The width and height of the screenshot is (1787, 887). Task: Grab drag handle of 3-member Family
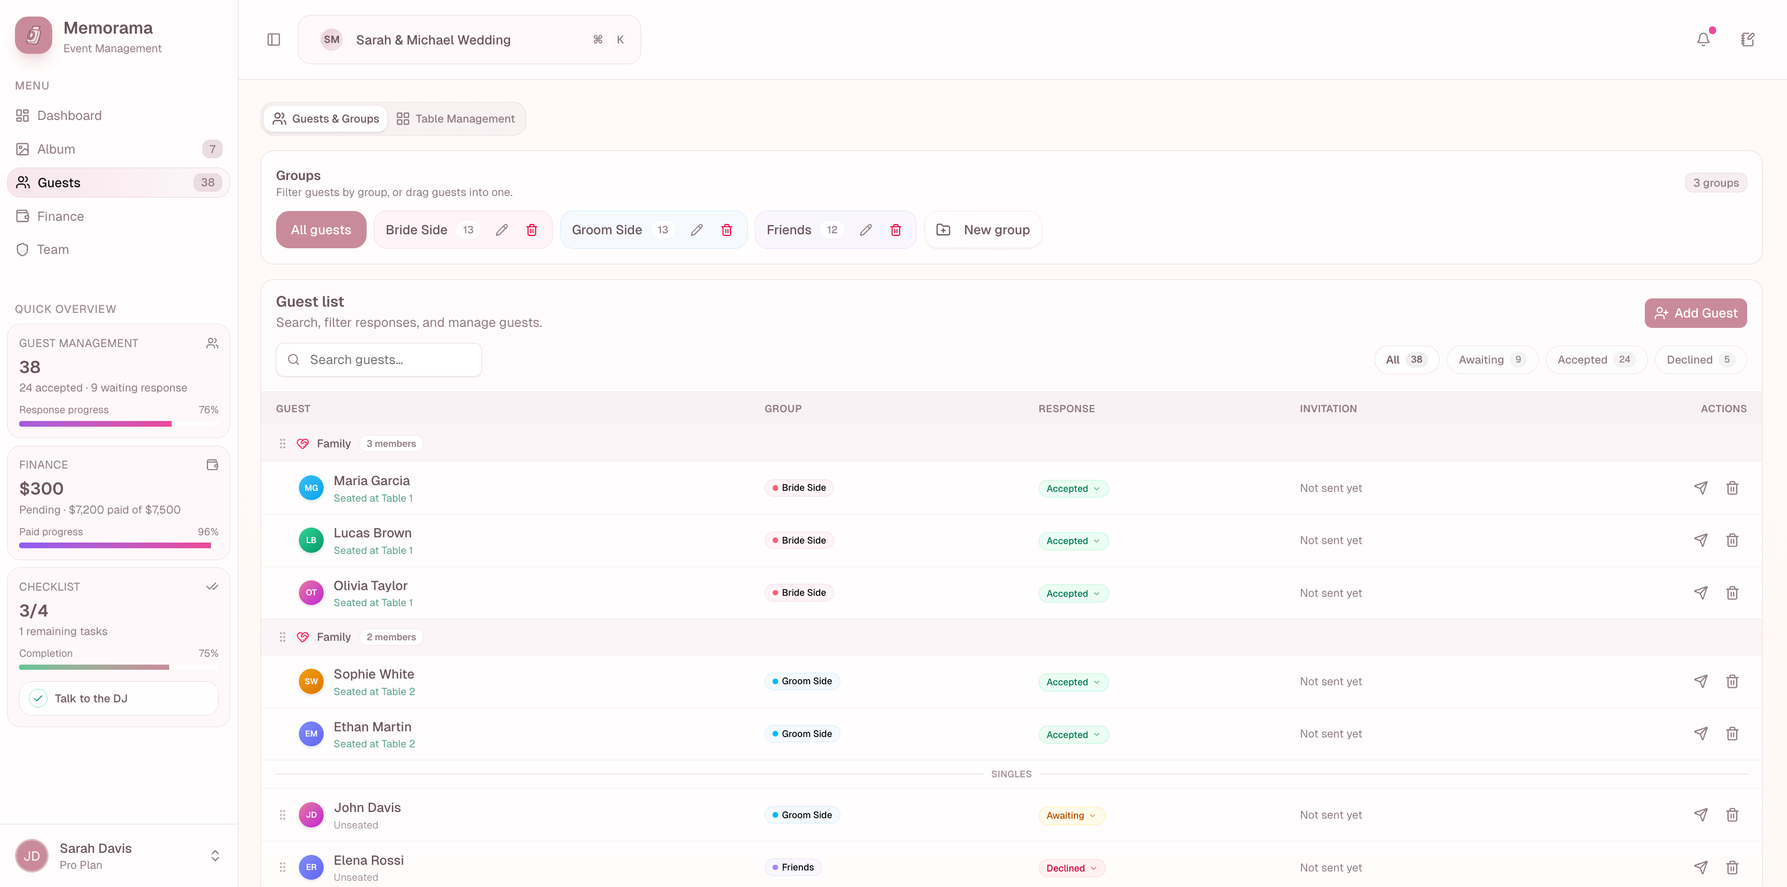(282, 444)
